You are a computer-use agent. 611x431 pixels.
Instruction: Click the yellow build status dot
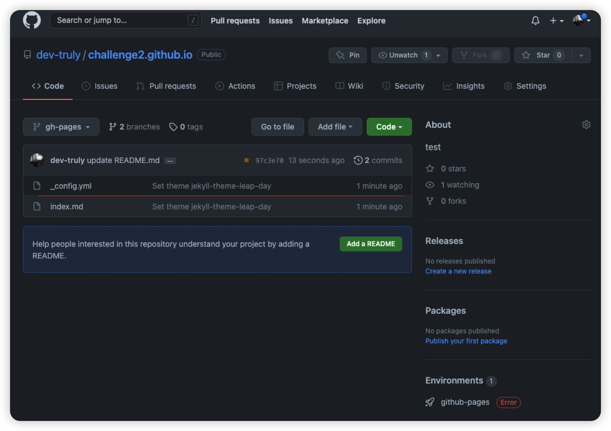(x=246, y=160)
